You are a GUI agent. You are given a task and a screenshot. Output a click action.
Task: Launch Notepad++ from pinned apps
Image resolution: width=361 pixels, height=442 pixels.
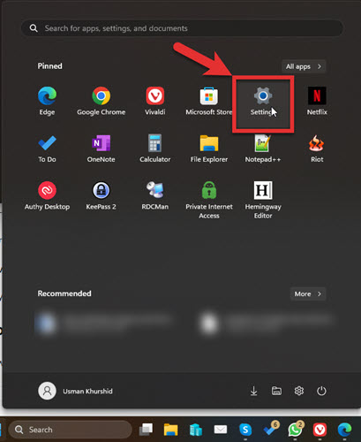(x=263, y=149)
